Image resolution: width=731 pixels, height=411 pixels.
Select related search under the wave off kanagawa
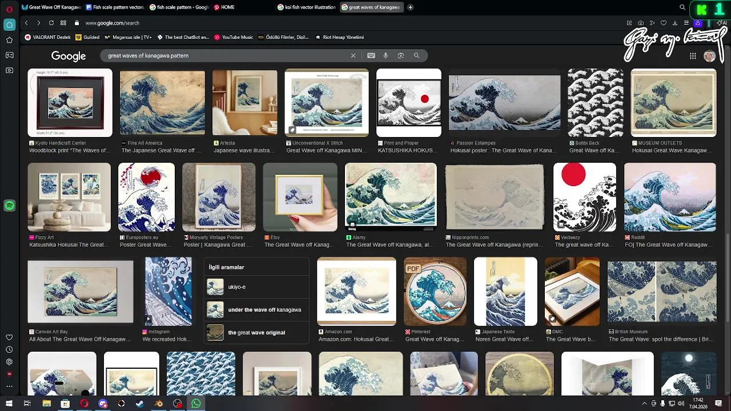(x=256, y=310)
